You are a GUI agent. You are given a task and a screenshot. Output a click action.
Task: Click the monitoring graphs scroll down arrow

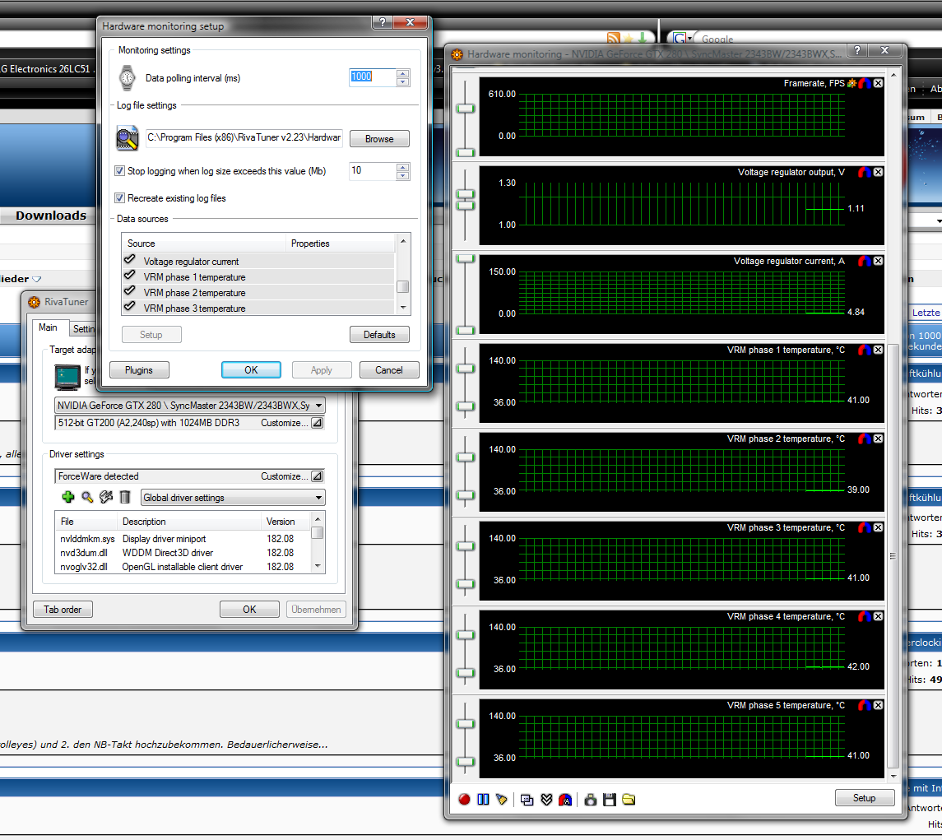click(893, 777)
